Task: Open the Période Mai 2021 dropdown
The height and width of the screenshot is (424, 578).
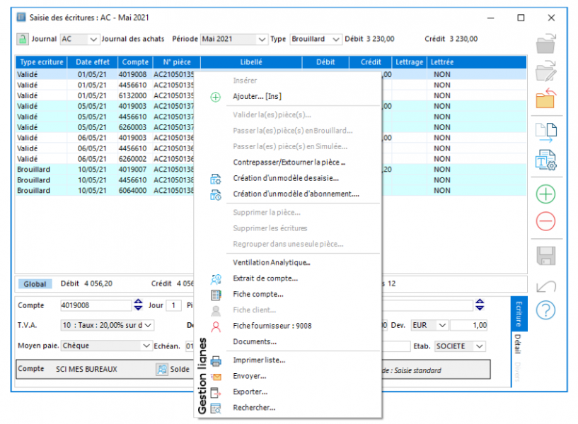Action: (x=261, y=39)
